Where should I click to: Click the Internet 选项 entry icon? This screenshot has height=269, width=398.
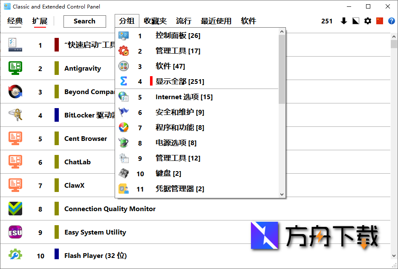click(123, 97)
